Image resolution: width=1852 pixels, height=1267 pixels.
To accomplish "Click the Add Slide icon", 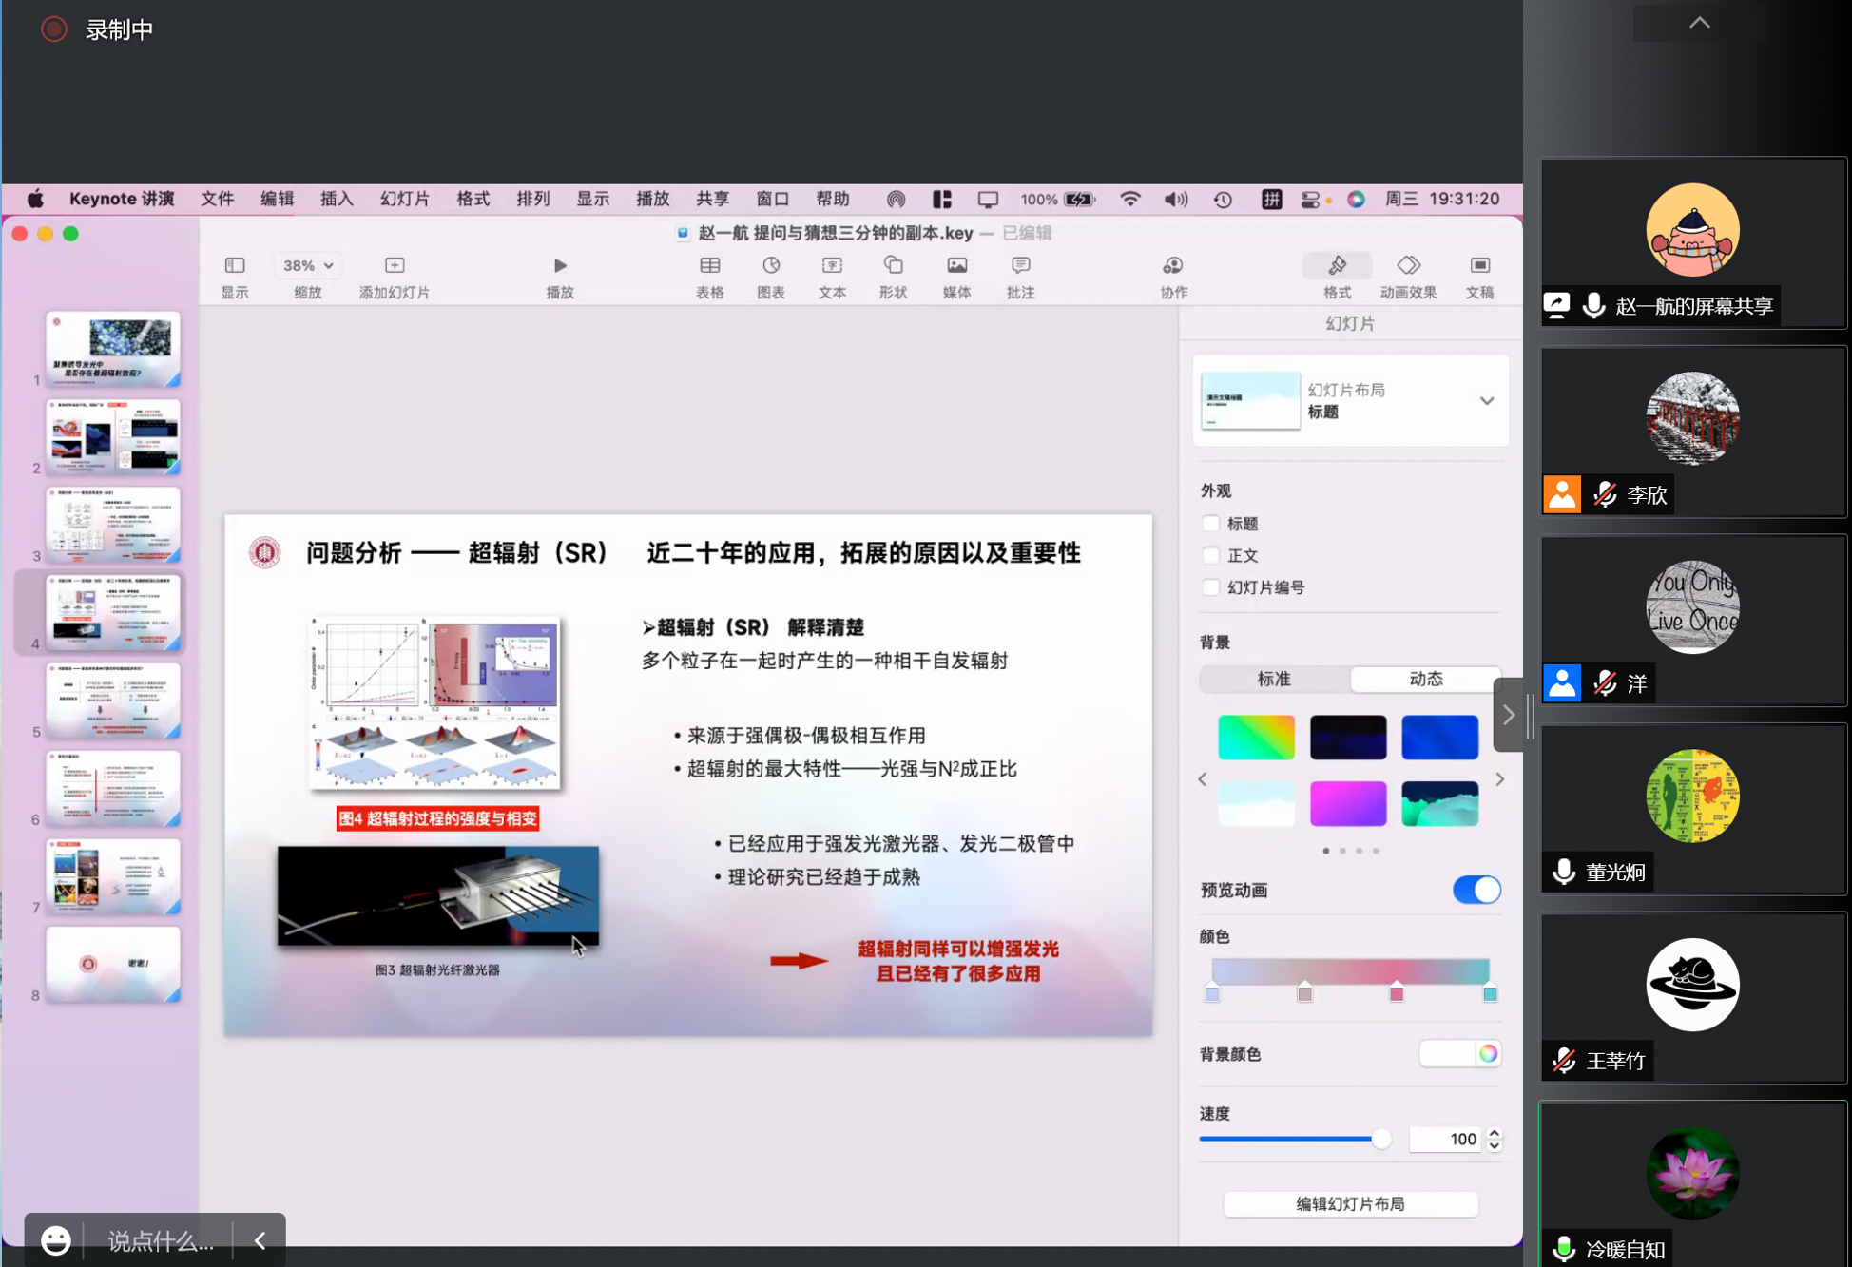I will (395, 266).
